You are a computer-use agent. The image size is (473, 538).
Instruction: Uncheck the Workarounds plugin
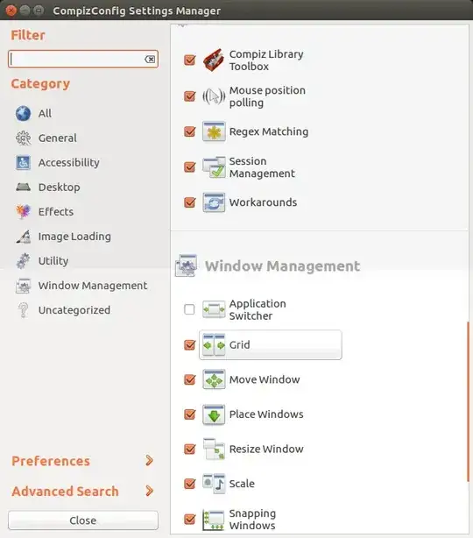pyautogui.click(x=189, y=202)
